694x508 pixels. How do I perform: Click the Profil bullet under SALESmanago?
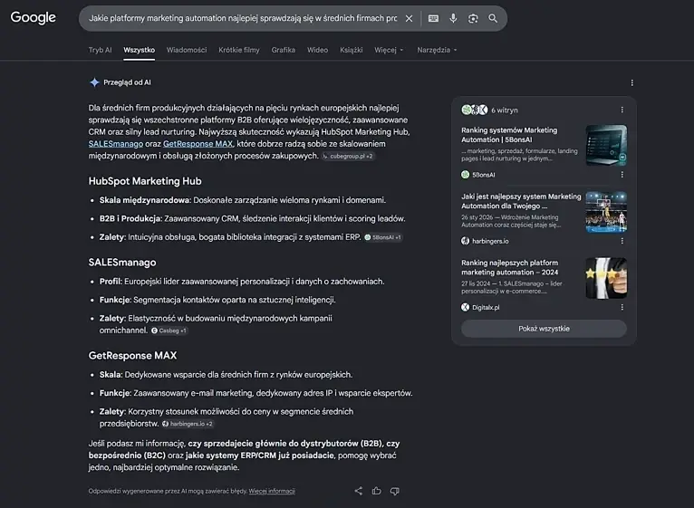(x=242, y=282)
